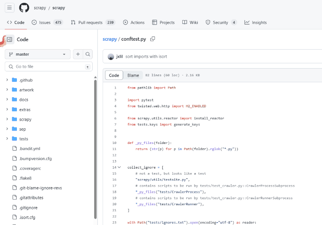322x225 pixels.
Task: Switch to Code view toggle
Action: click(114, 75)
